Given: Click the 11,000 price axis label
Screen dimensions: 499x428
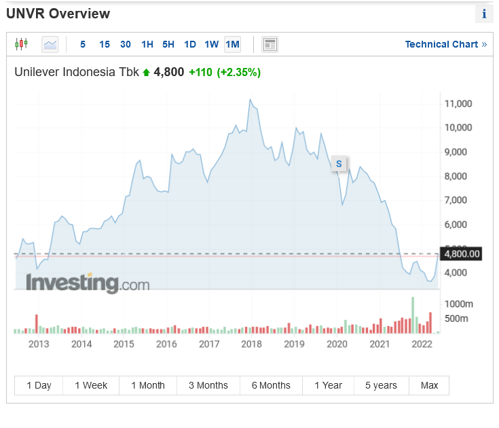Looking at the screenshot, I should point(458,104).
